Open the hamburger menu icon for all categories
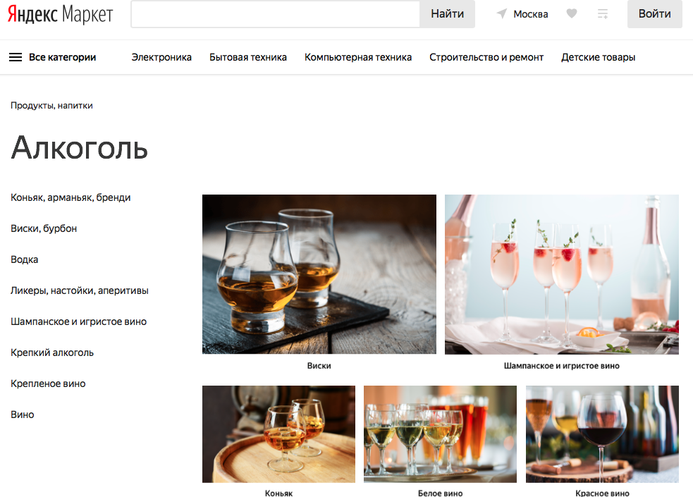 [x=16, y=57]
